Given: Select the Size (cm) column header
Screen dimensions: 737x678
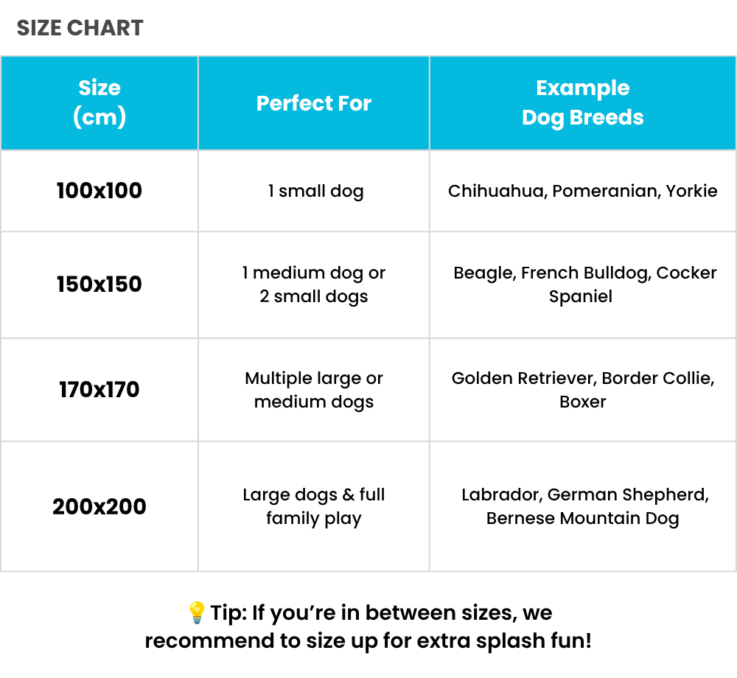Looking at the screenshot, I should 99,103.
